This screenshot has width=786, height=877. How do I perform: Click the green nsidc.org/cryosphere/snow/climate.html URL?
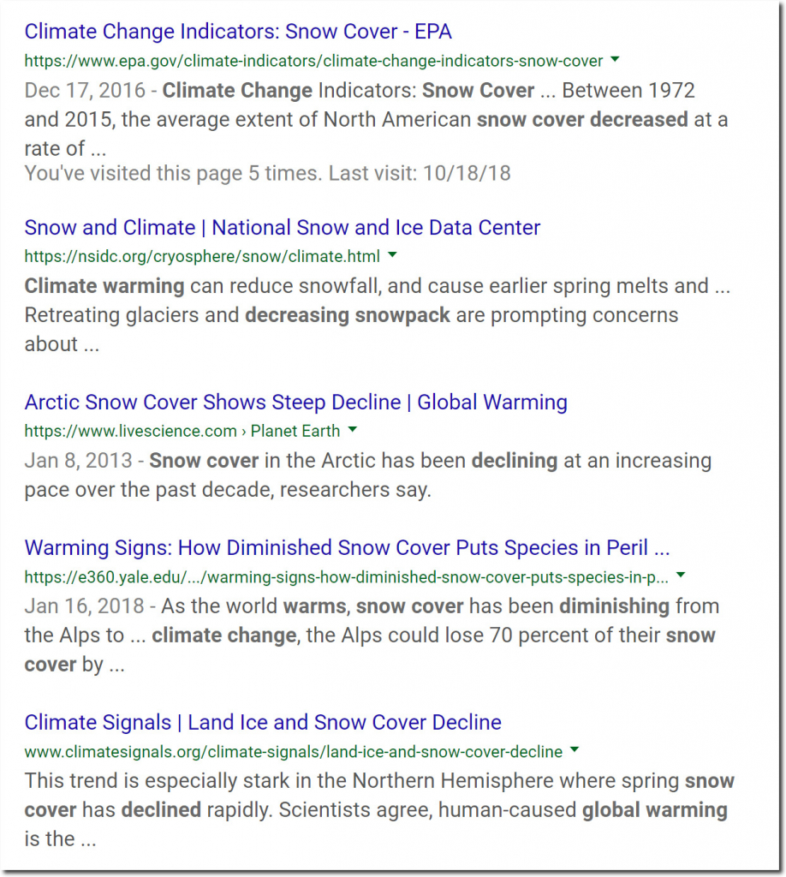pyautogui.click(x=202, y=257)
